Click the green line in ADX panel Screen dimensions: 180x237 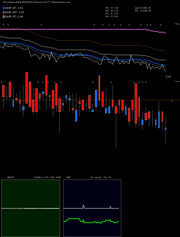[91, 221]
